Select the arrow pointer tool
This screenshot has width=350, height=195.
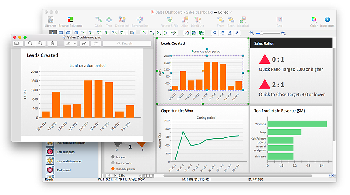(x=52, y=33)
